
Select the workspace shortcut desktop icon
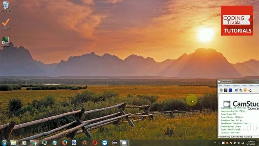click(6, 41)
